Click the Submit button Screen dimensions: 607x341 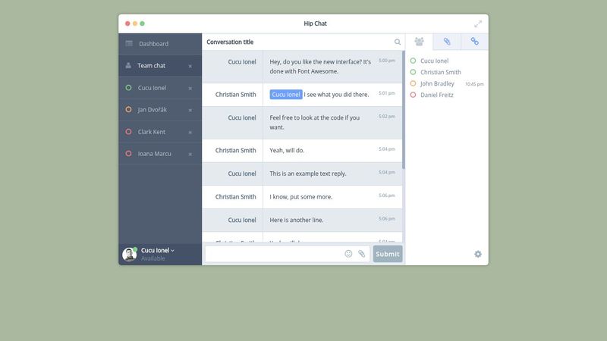[388, 254]
